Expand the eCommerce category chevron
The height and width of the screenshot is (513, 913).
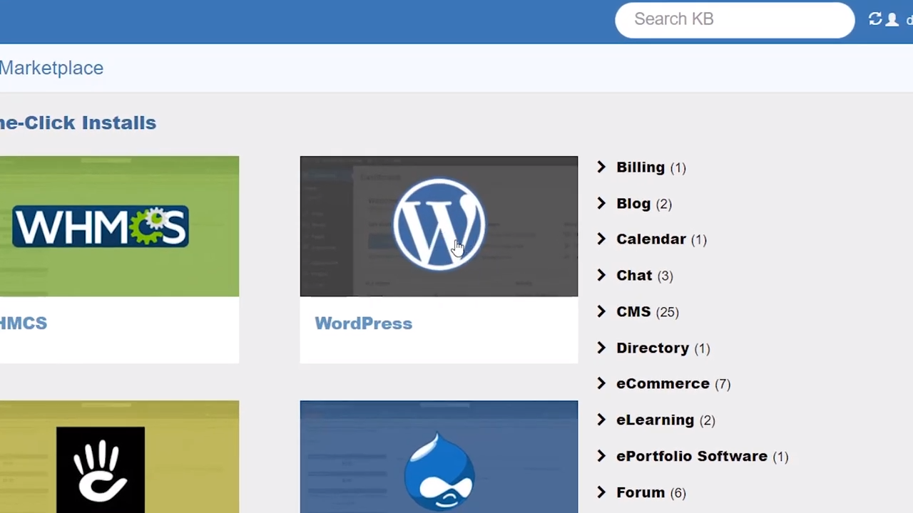pos(601,383)
